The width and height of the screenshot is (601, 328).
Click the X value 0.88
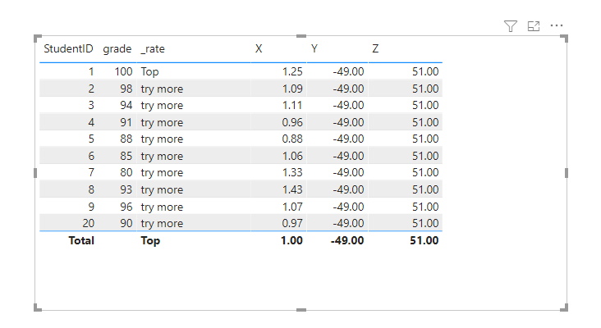pyautogui.click(x=292, y=139)
